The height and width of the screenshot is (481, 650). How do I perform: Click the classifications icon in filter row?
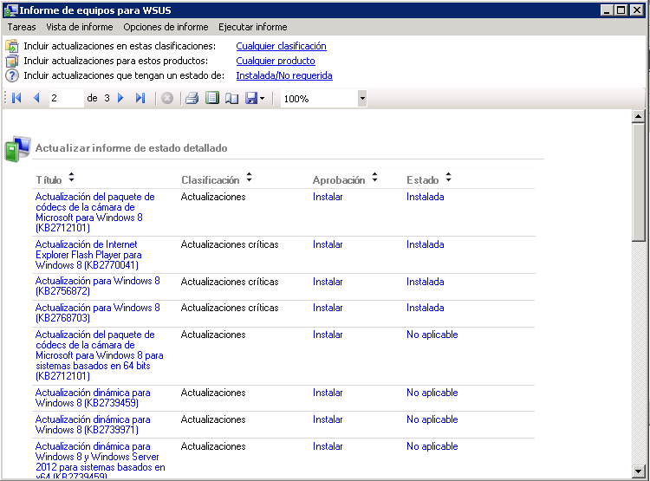point(12,46)
